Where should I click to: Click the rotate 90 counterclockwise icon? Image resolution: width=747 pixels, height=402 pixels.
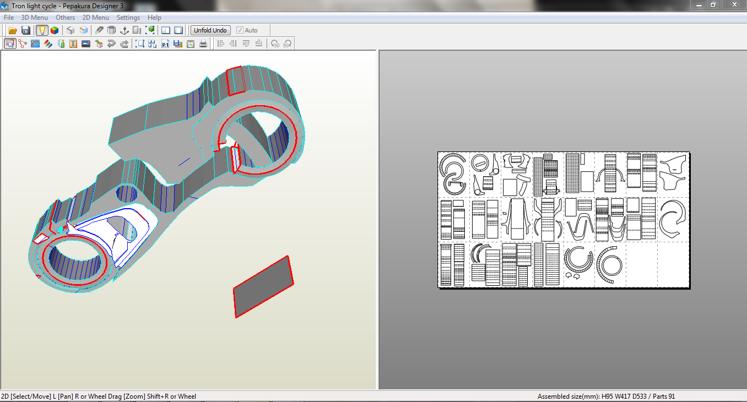pyautogui.click(x=275, y=44)
